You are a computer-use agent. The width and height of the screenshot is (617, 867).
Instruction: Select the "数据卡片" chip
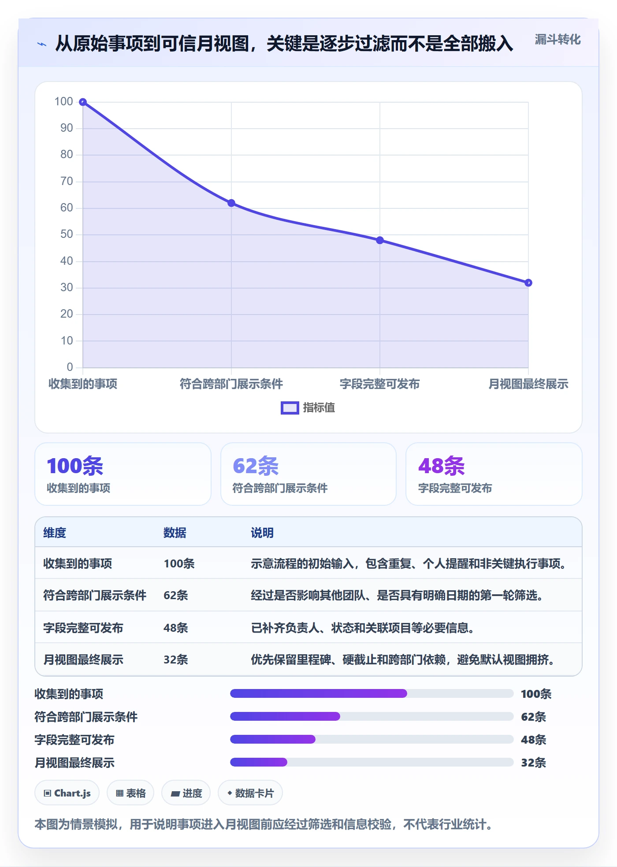[250, 793]
